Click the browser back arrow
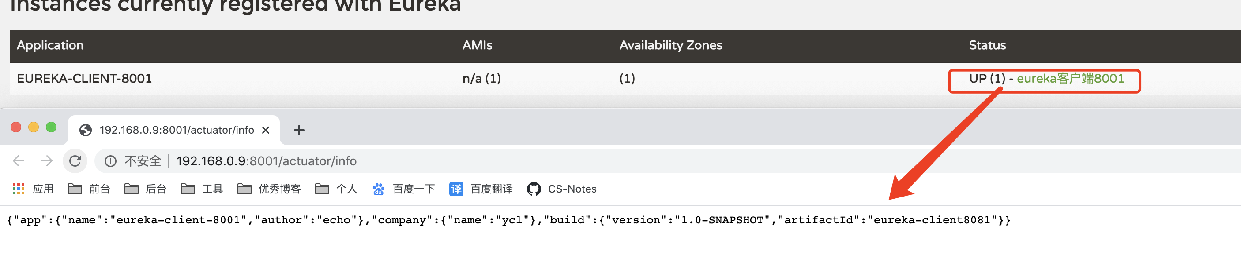 19,161
